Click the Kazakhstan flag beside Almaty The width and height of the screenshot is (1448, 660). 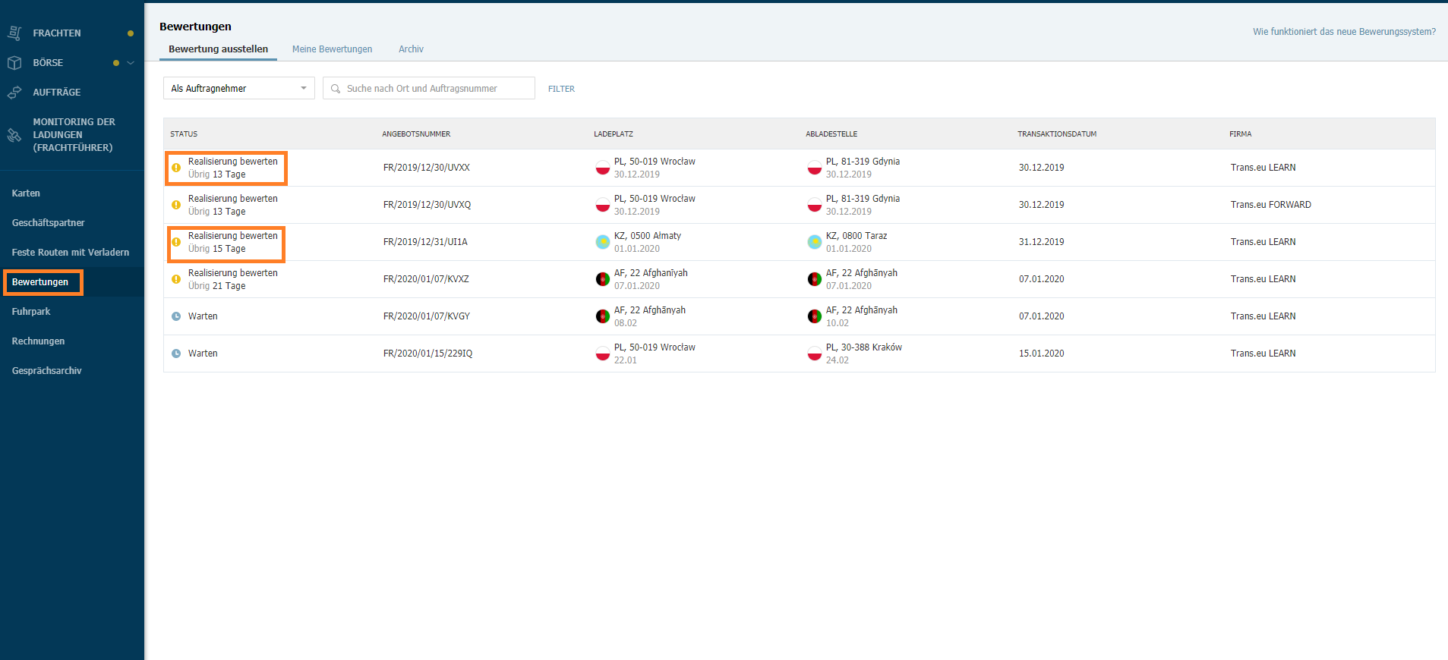(603, 242)
